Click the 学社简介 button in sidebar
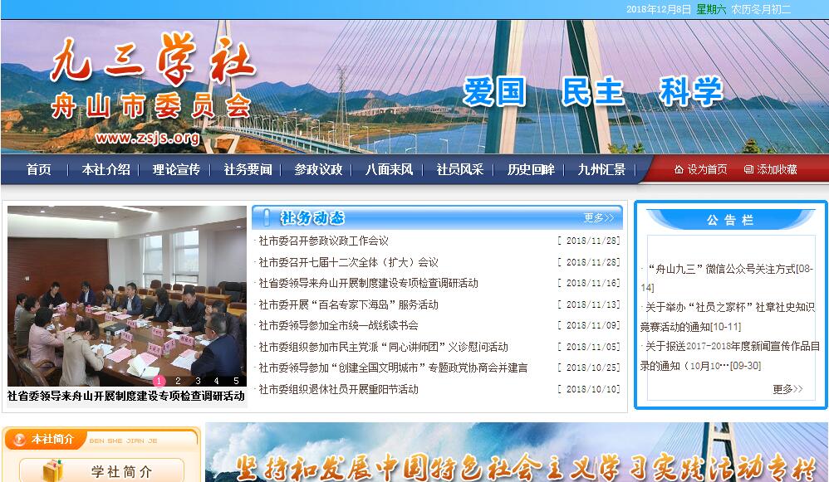The height and width of the screenshot is (482, 829). click(121, 471)
